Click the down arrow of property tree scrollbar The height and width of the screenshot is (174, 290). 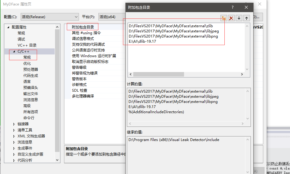pyautogui.click(x=57, y=160)
